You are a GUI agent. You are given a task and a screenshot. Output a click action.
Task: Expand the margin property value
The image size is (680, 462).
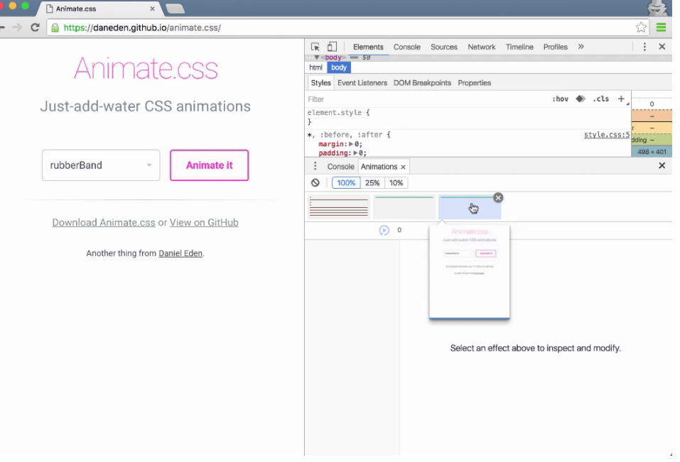point(351,144)
